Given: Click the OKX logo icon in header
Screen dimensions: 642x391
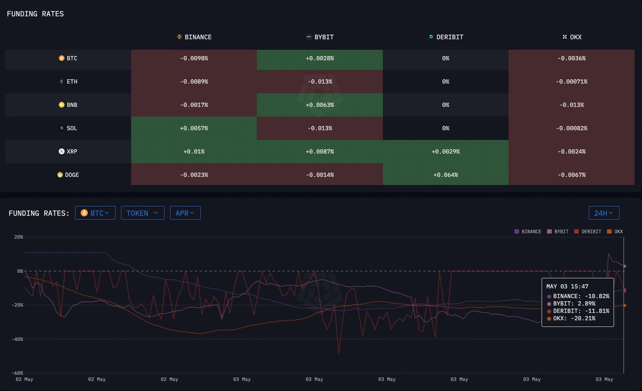Looking at the screenshot, I should 564,37.
